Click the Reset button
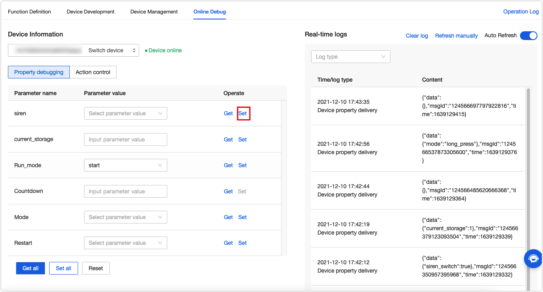The height and width of the screenshot is (292, 543). (96, 268)
